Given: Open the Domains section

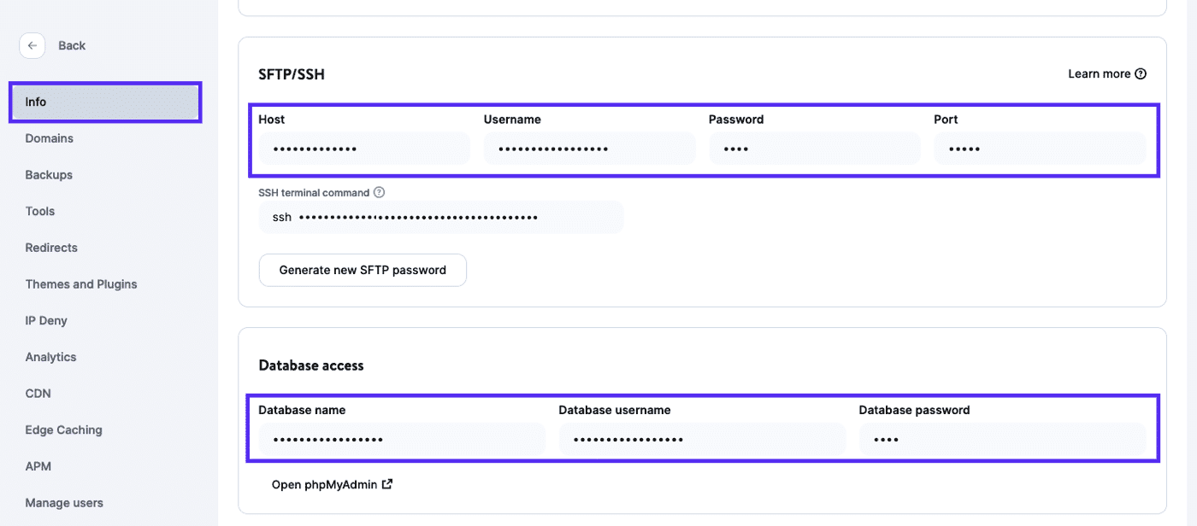Looking at the screenshot, I should [49, 137].
